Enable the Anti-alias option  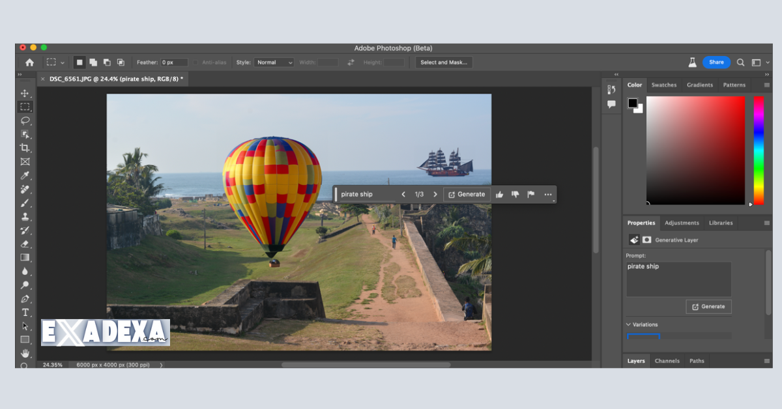pos(194,62)
